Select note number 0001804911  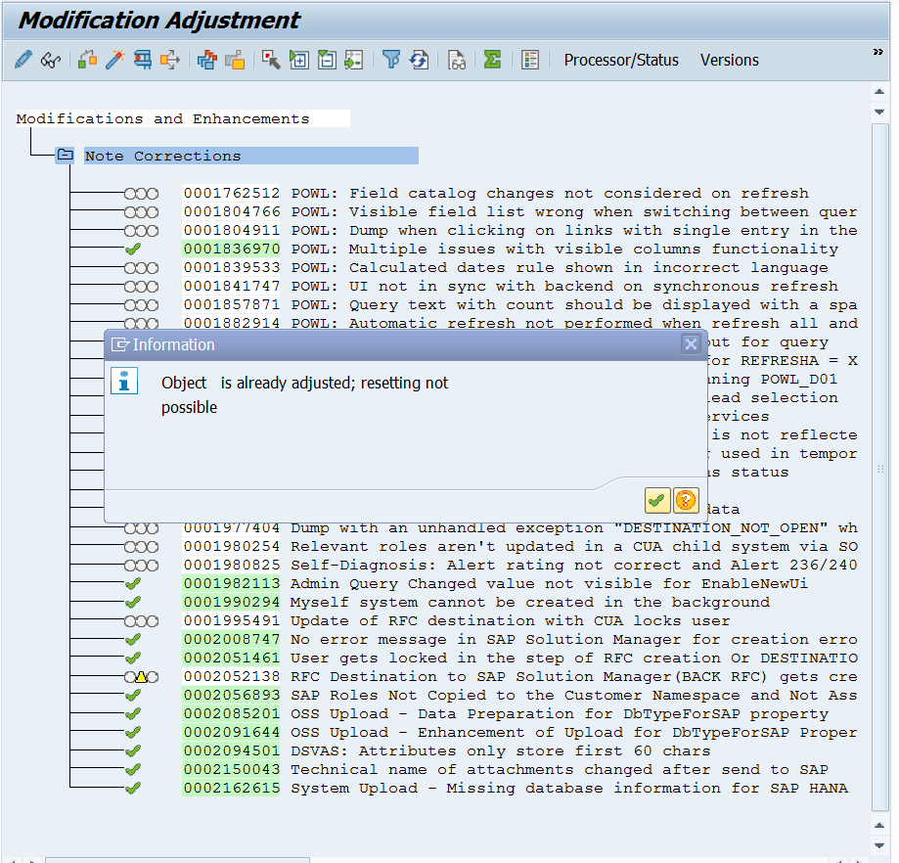point(232,231)
